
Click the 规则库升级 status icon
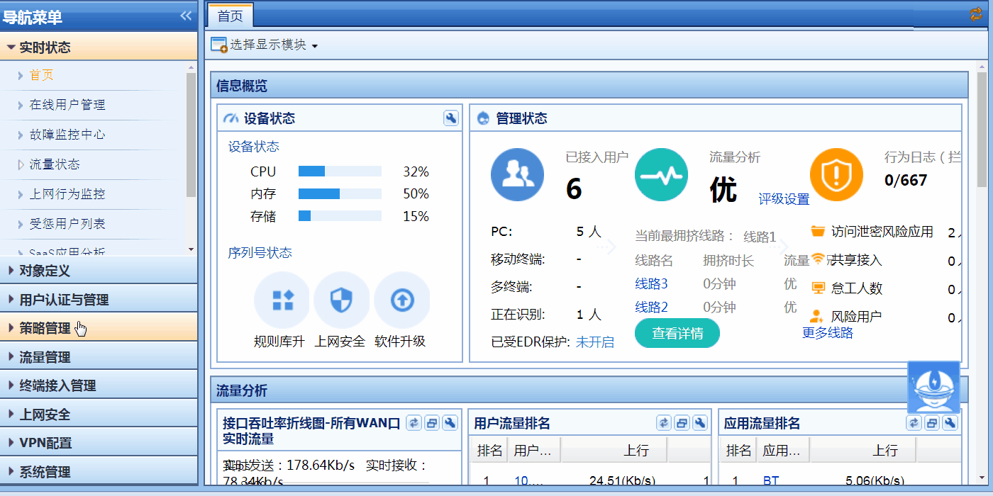coord(282,300)
